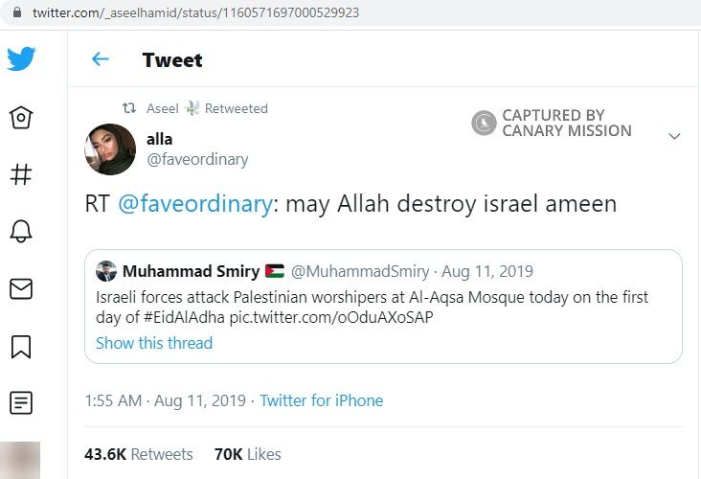
Task: Click the lock icon in address bar
Action: pos(15,14)
